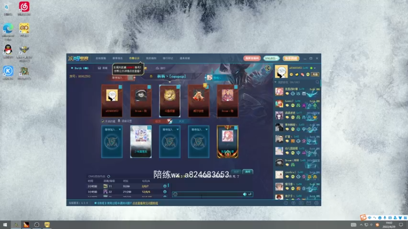The height and width of the screenshot is (229, 408).
Task: Open first waiting-to-join slot dropdown
Action: point(120,129)
